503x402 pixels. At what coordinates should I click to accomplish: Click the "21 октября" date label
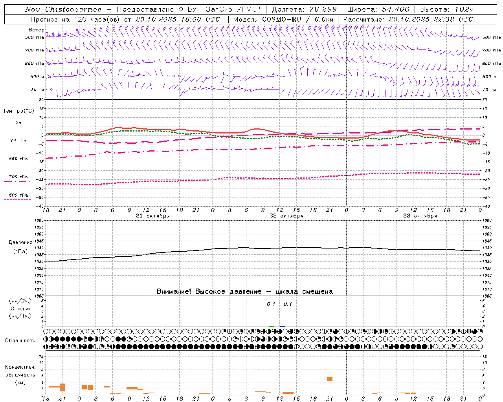point(153,216)
